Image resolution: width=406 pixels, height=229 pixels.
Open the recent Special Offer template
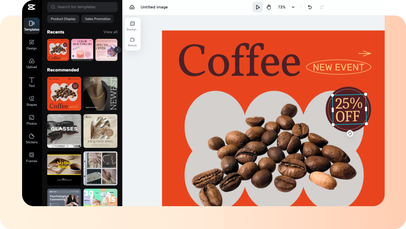pyautogui.click(x=106, y=50)
